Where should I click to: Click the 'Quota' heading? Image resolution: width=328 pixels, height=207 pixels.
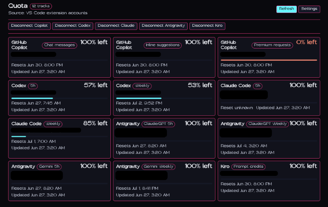[18, 6]
